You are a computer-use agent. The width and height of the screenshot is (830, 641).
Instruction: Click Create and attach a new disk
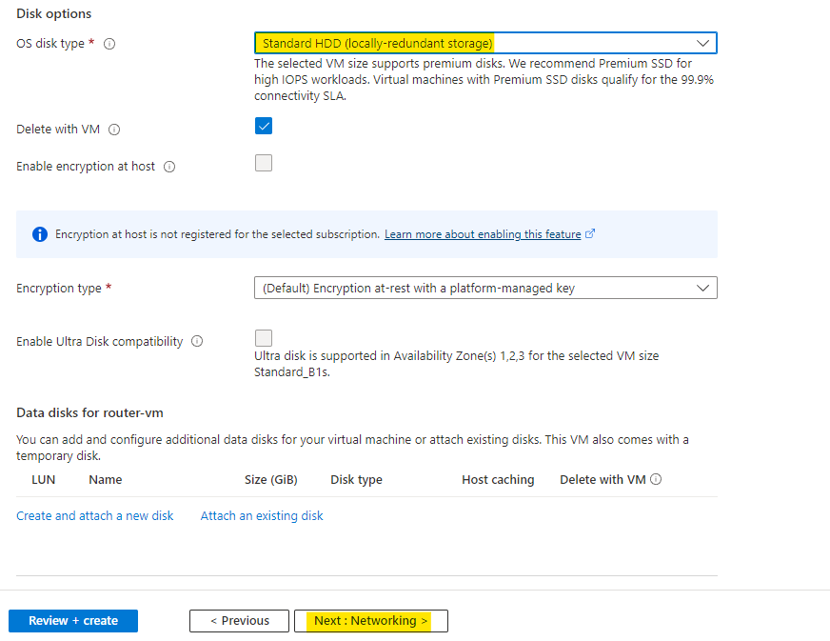[x=95, y=515]
